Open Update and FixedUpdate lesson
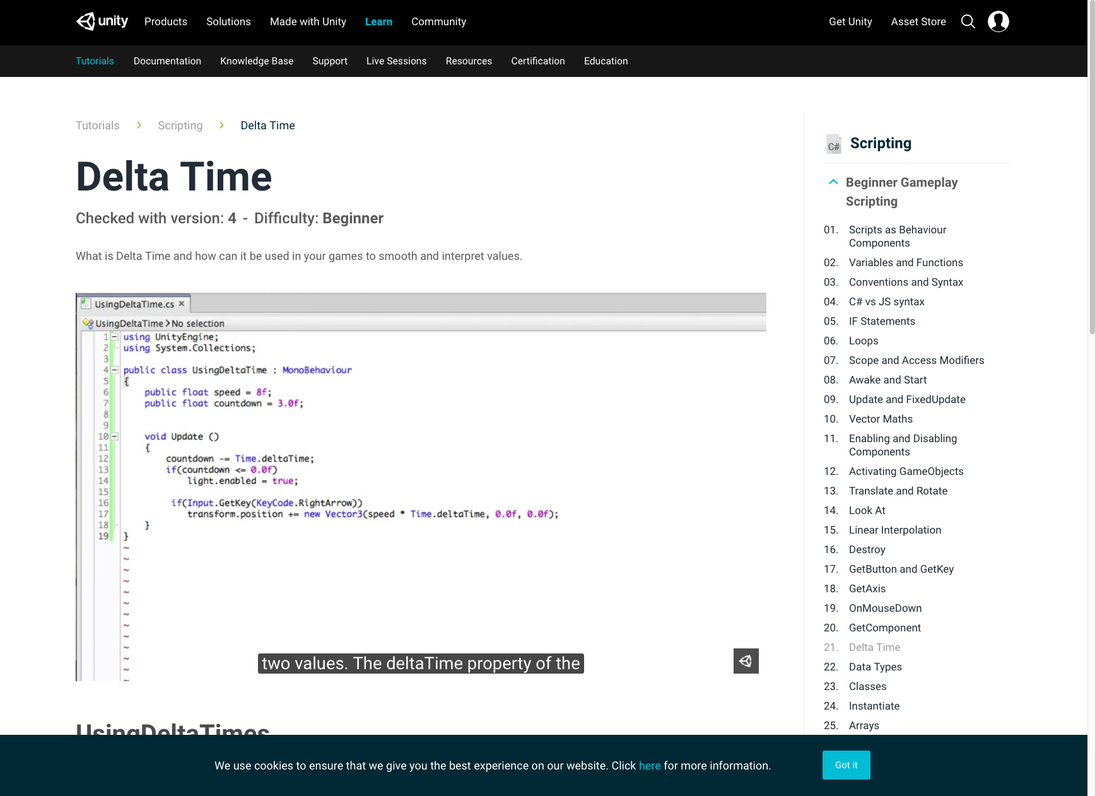 [907, 399]
